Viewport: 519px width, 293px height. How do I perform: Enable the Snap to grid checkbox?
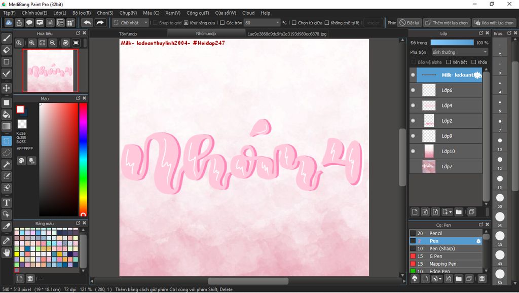pyautogui.click(x=155, y=23)
